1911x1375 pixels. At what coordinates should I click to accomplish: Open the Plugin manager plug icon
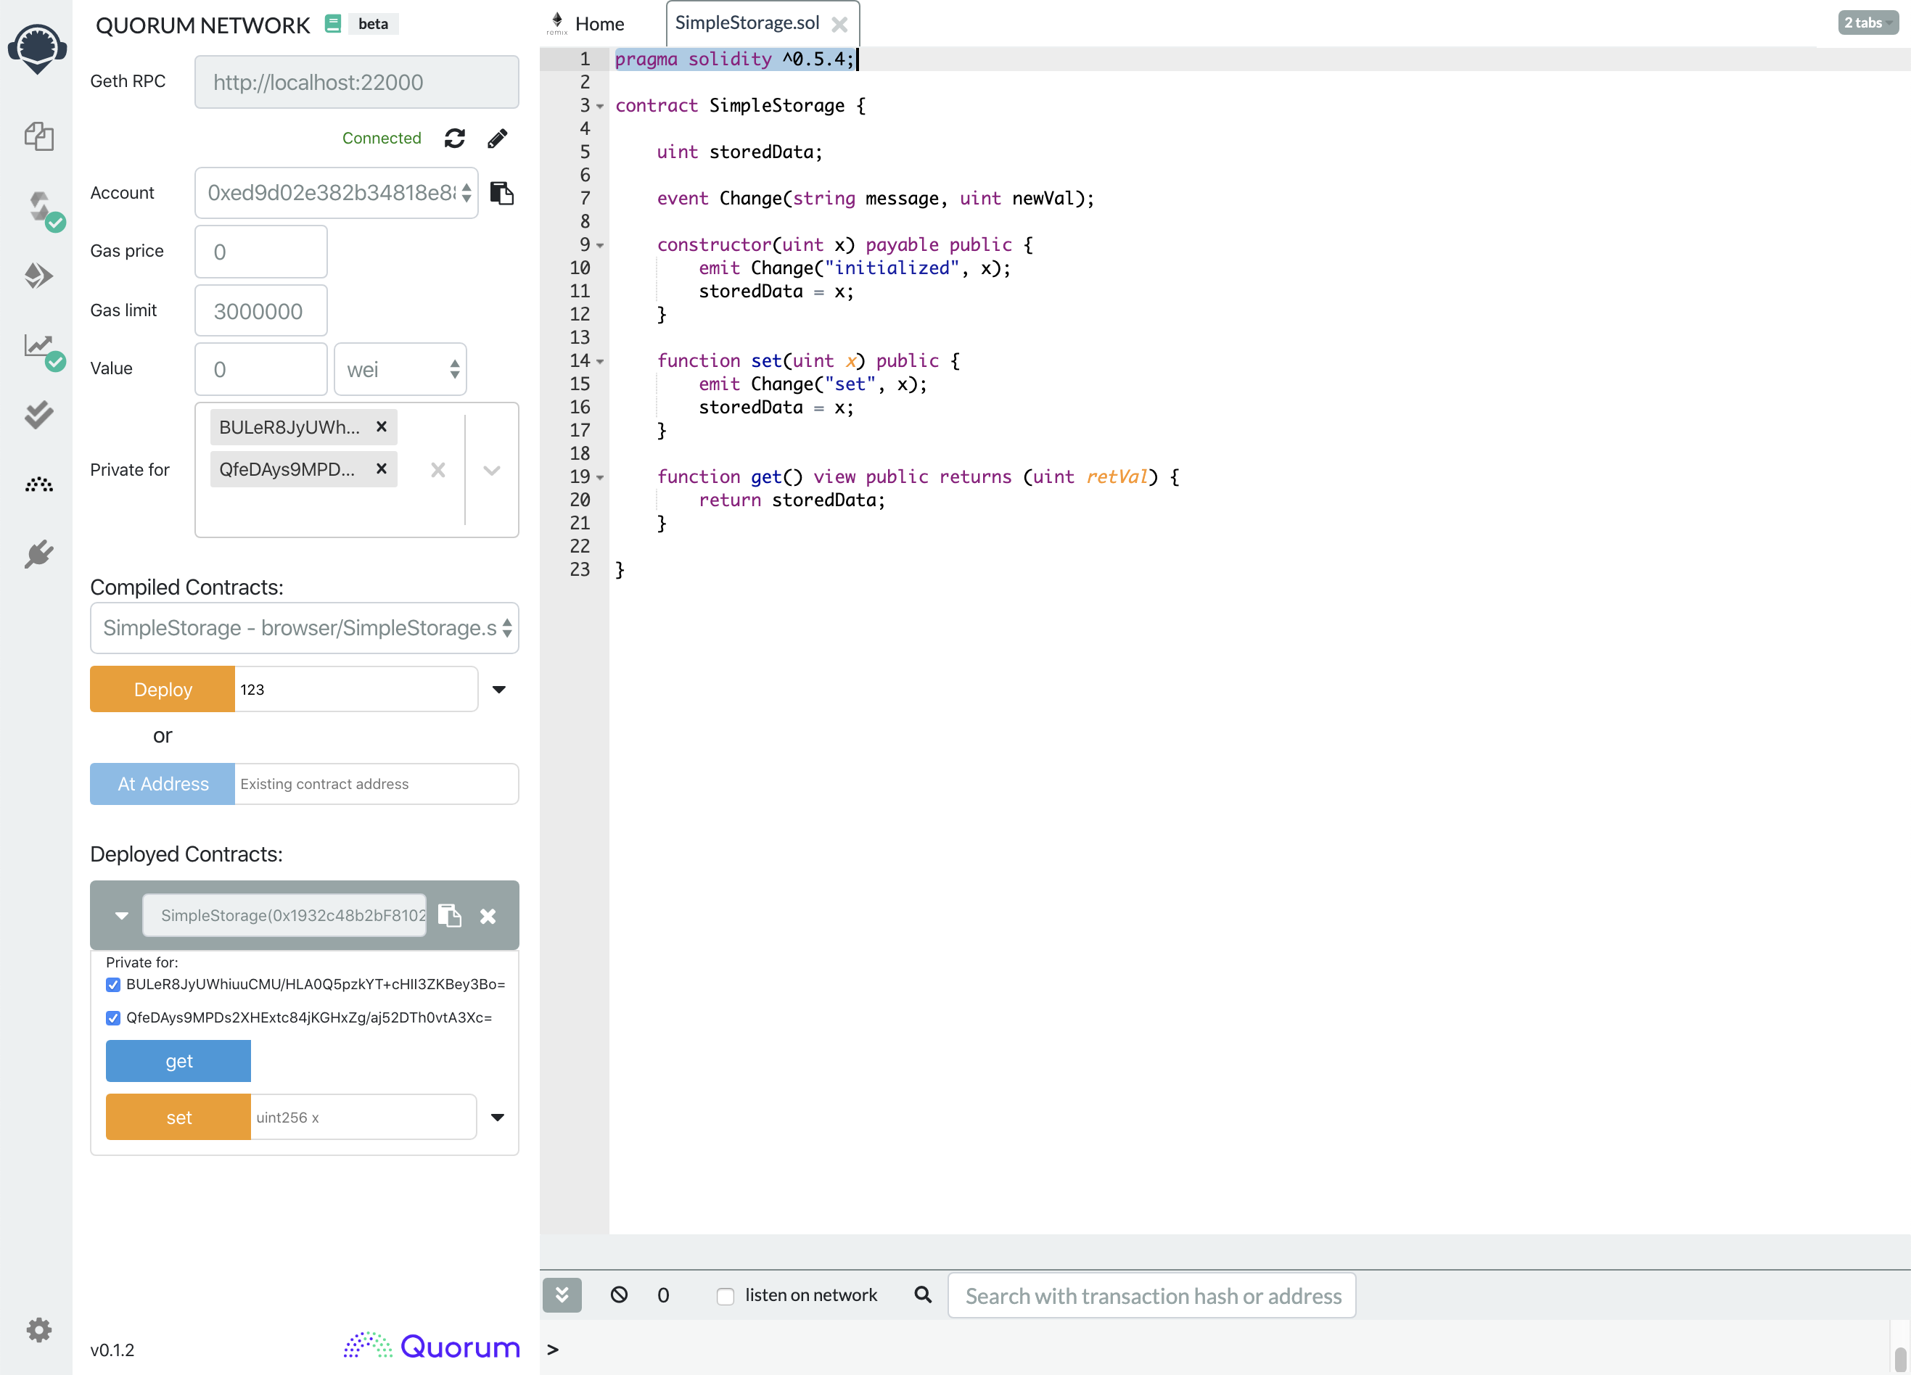point(38,554)
